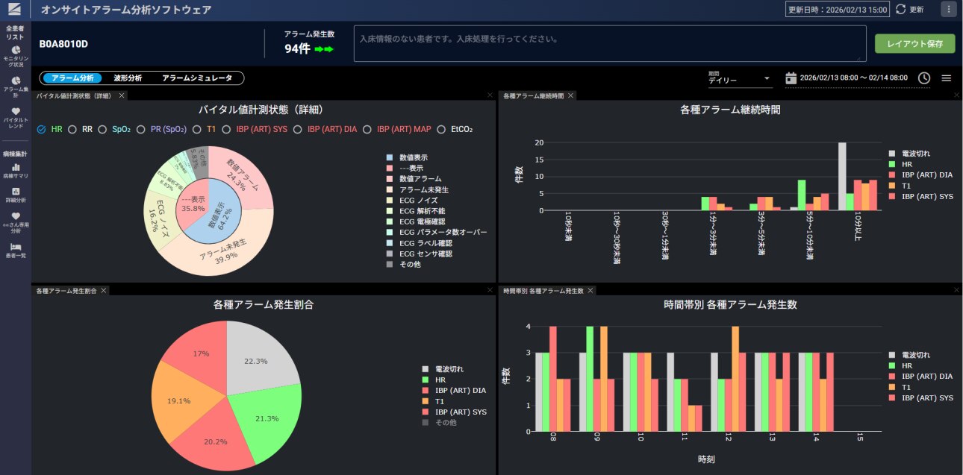Screen dimensions: 963x475
Task: Click 更新日時：2026/02/13 15:00 timestamp
Action: [x=838, y=10]
